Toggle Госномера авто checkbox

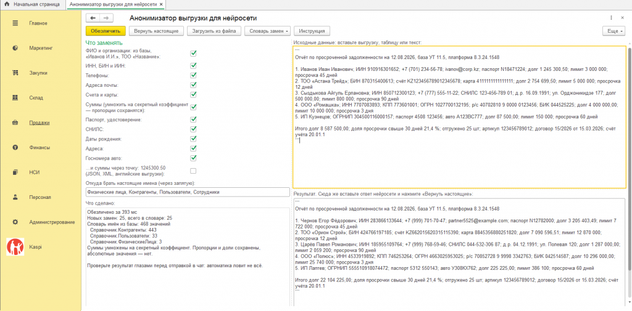point(193,158)
